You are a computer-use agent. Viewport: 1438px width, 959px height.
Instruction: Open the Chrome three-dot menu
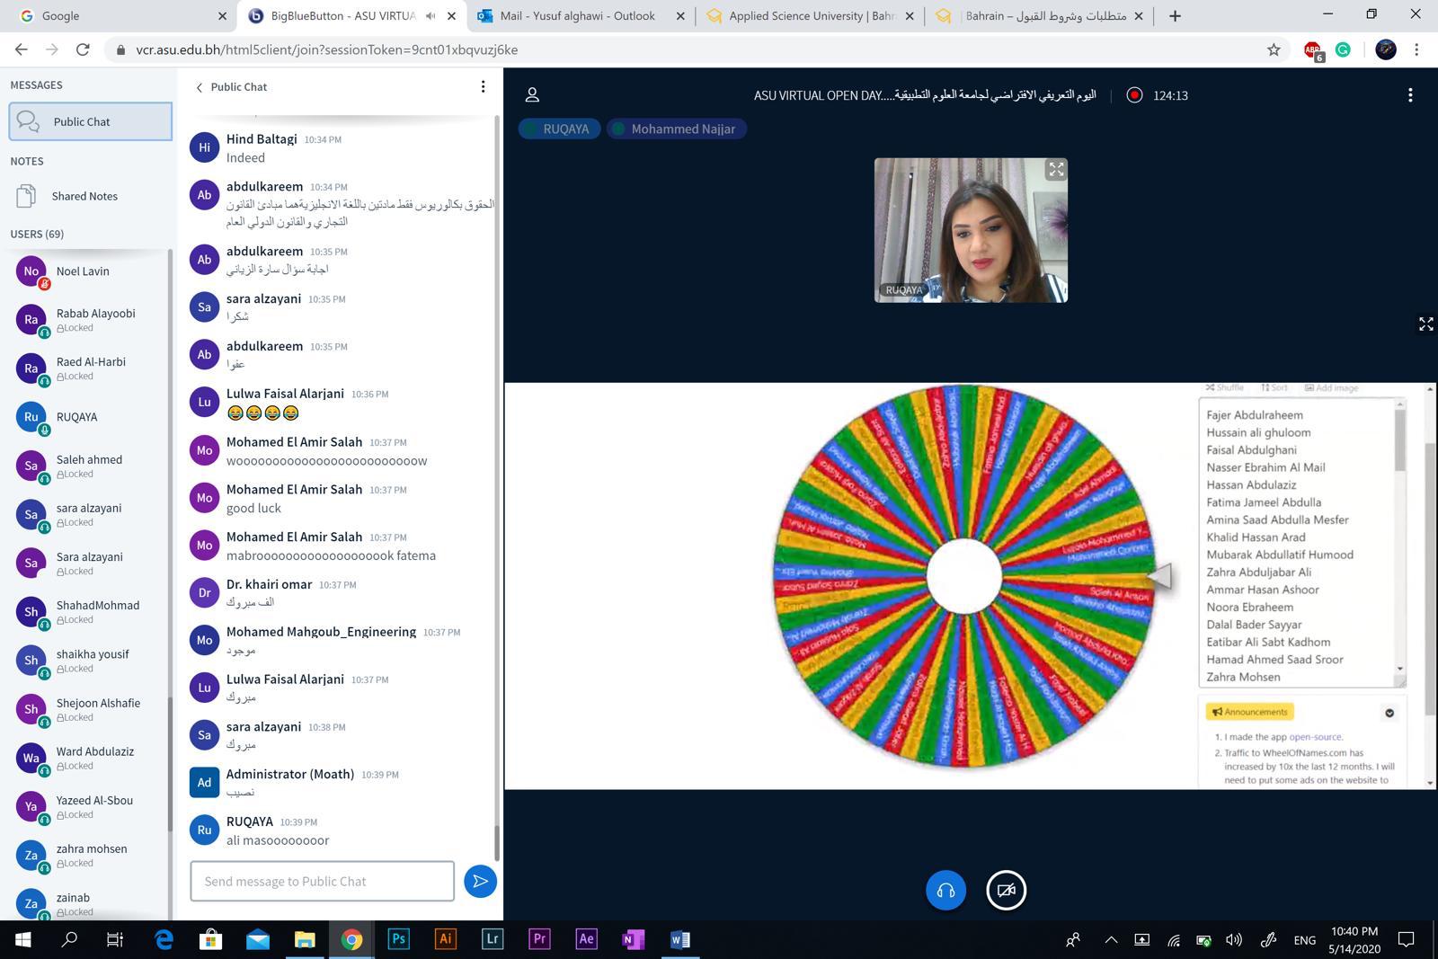[1416, 49]
